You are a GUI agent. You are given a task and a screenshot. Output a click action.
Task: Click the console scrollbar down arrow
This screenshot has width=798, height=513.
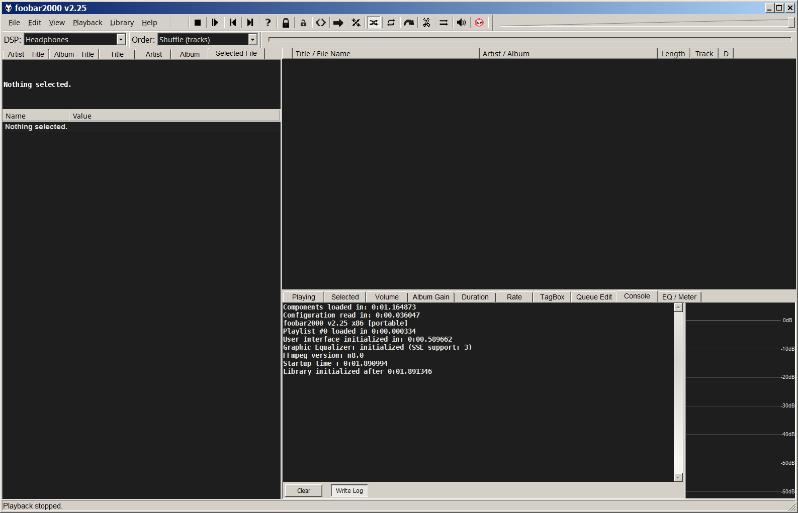[678, 477]
